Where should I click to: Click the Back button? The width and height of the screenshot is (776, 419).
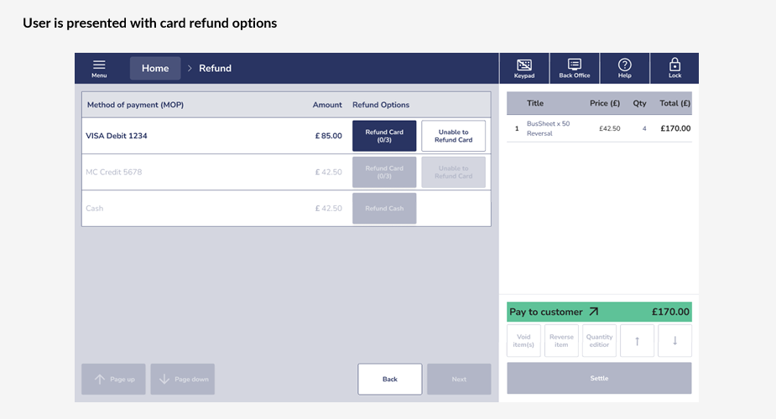coord(390,379)
